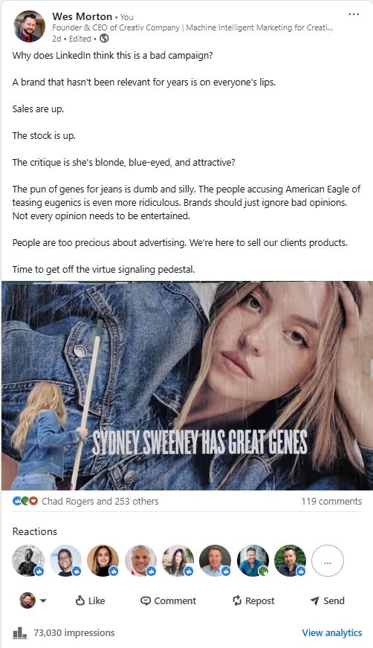Click the Like thumbs-up icon

pyautogui.click(x=80, y=600)
